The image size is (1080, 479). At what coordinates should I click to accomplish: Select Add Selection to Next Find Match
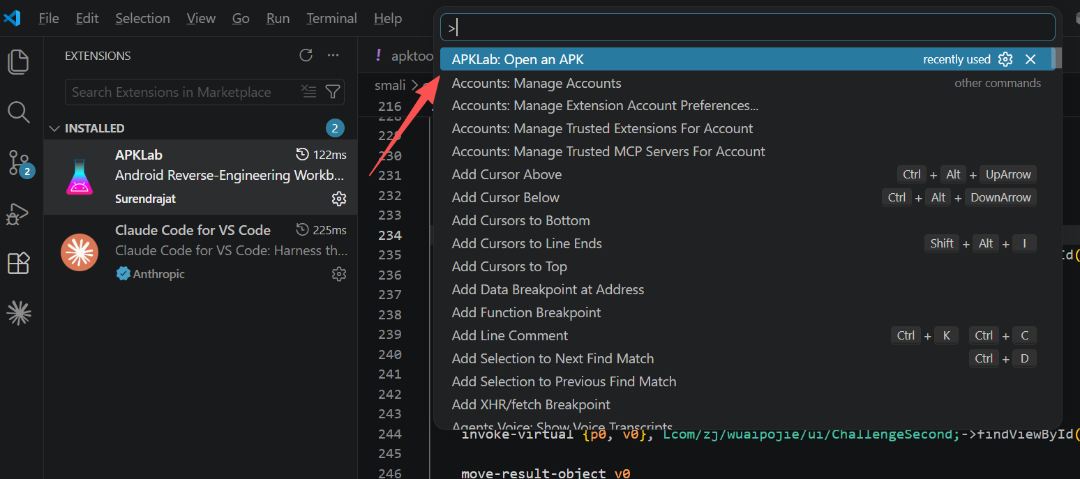[x=745, y=359]
